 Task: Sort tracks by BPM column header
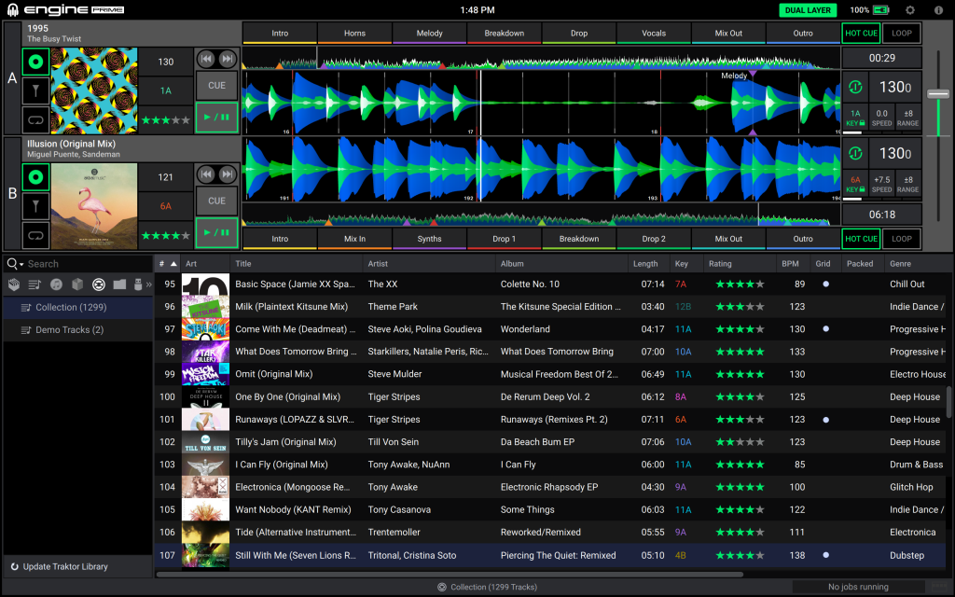point(791,264)
